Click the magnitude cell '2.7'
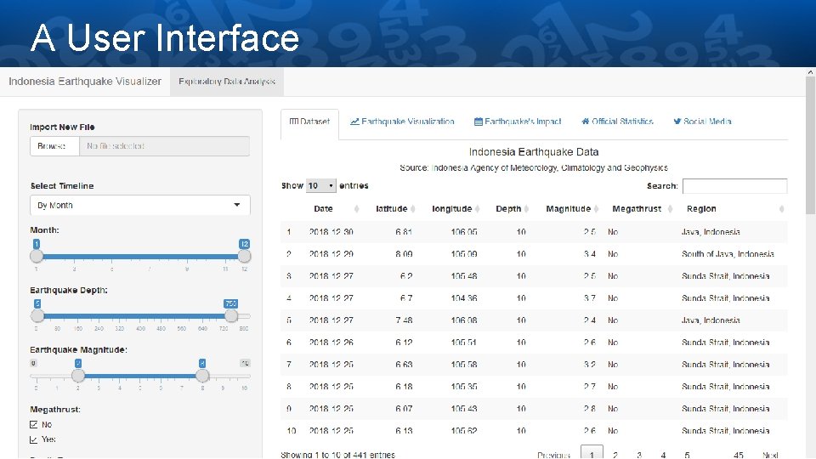Image resolution: width=816 pixels, height=459 pixels. 590,387
